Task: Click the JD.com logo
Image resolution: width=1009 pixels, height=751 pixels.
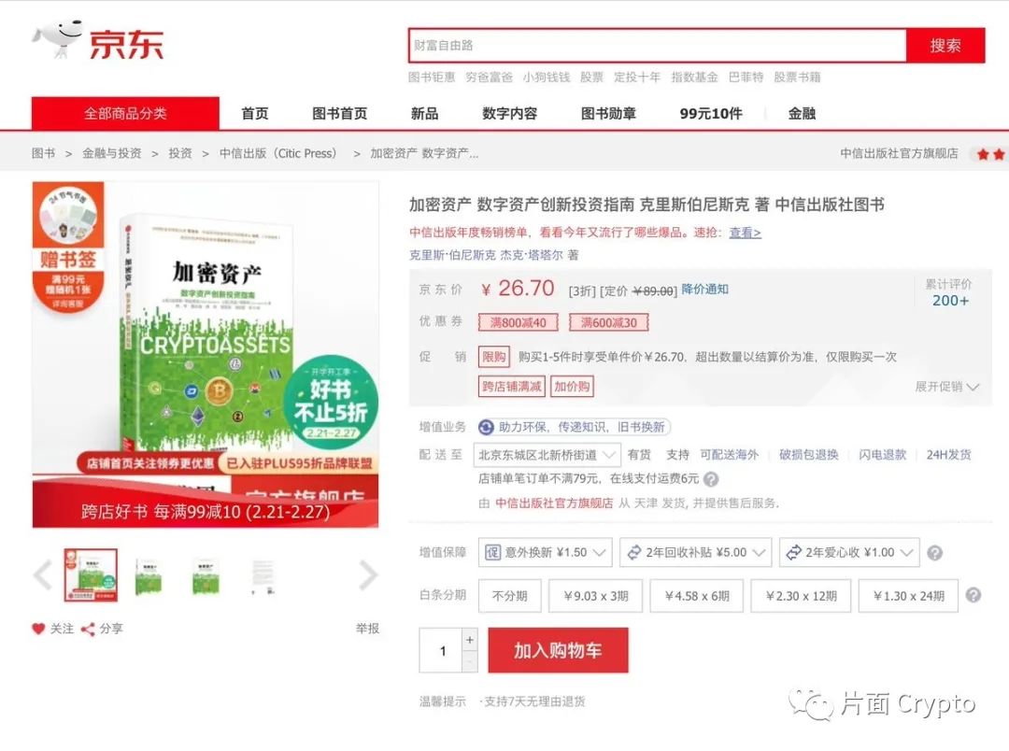Action: (98, 41)
